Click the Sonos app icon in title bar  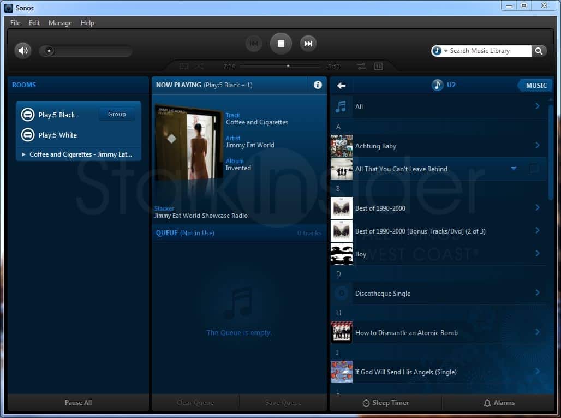pyautogui.click(x=9, y=8)
